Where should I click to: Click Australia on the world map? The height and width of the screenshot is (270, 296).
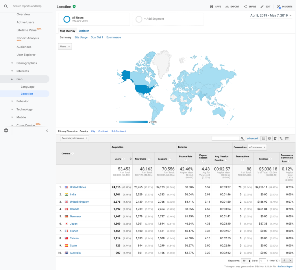click(219, 112)
